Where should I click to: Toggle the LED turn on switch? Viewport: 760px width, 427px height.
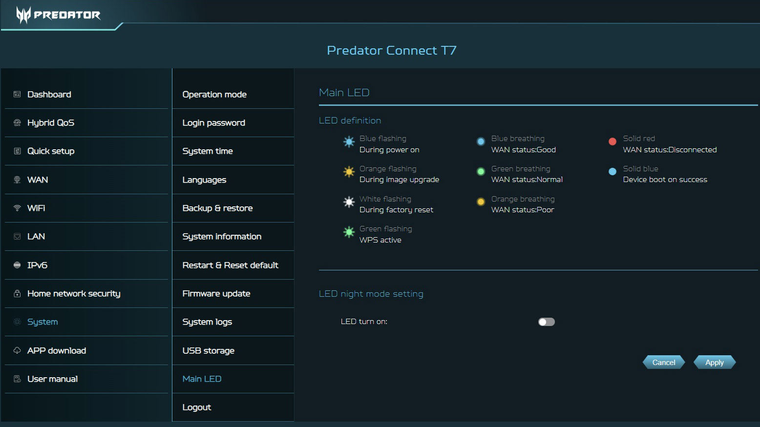(546, 322)
